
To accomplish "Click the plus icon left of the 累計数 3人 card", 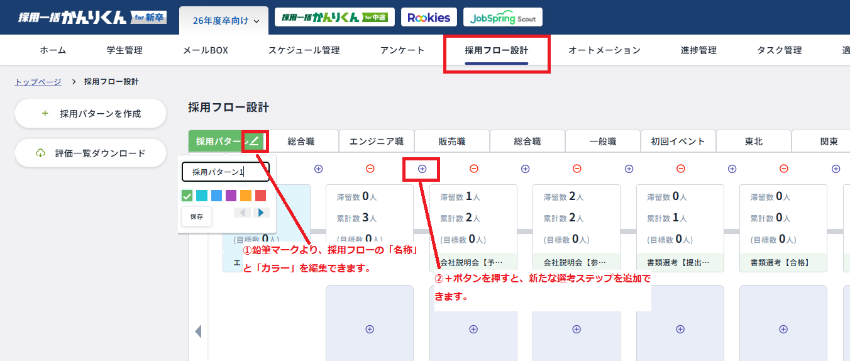I will 319,169.
